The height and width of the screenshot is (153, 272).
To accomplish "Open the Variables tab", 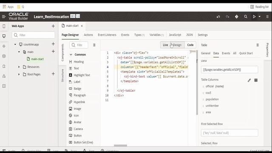I will click(156, 35).
